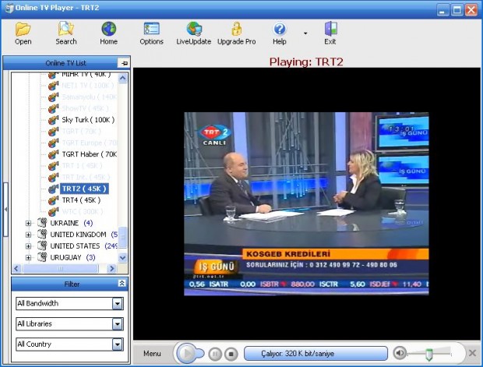Screen dimensions: 483x367
Task: Click the UKRAINE folder icon
Action: coord(42,223)
